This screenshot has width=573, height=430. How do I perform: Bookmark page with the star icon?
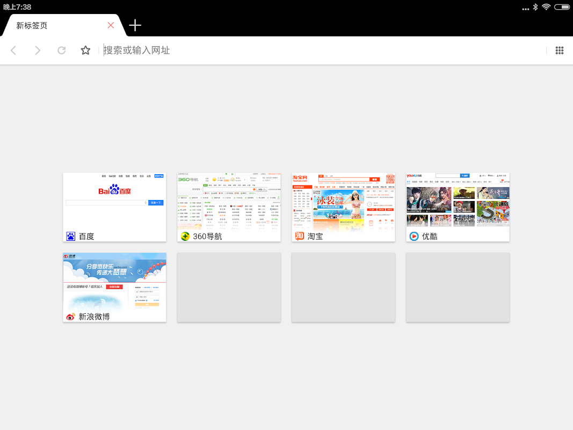click(85, 50)
